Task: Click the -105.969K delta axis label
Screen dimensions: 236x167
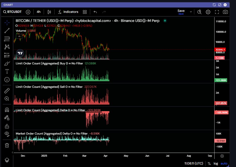Action: [221, 112]
